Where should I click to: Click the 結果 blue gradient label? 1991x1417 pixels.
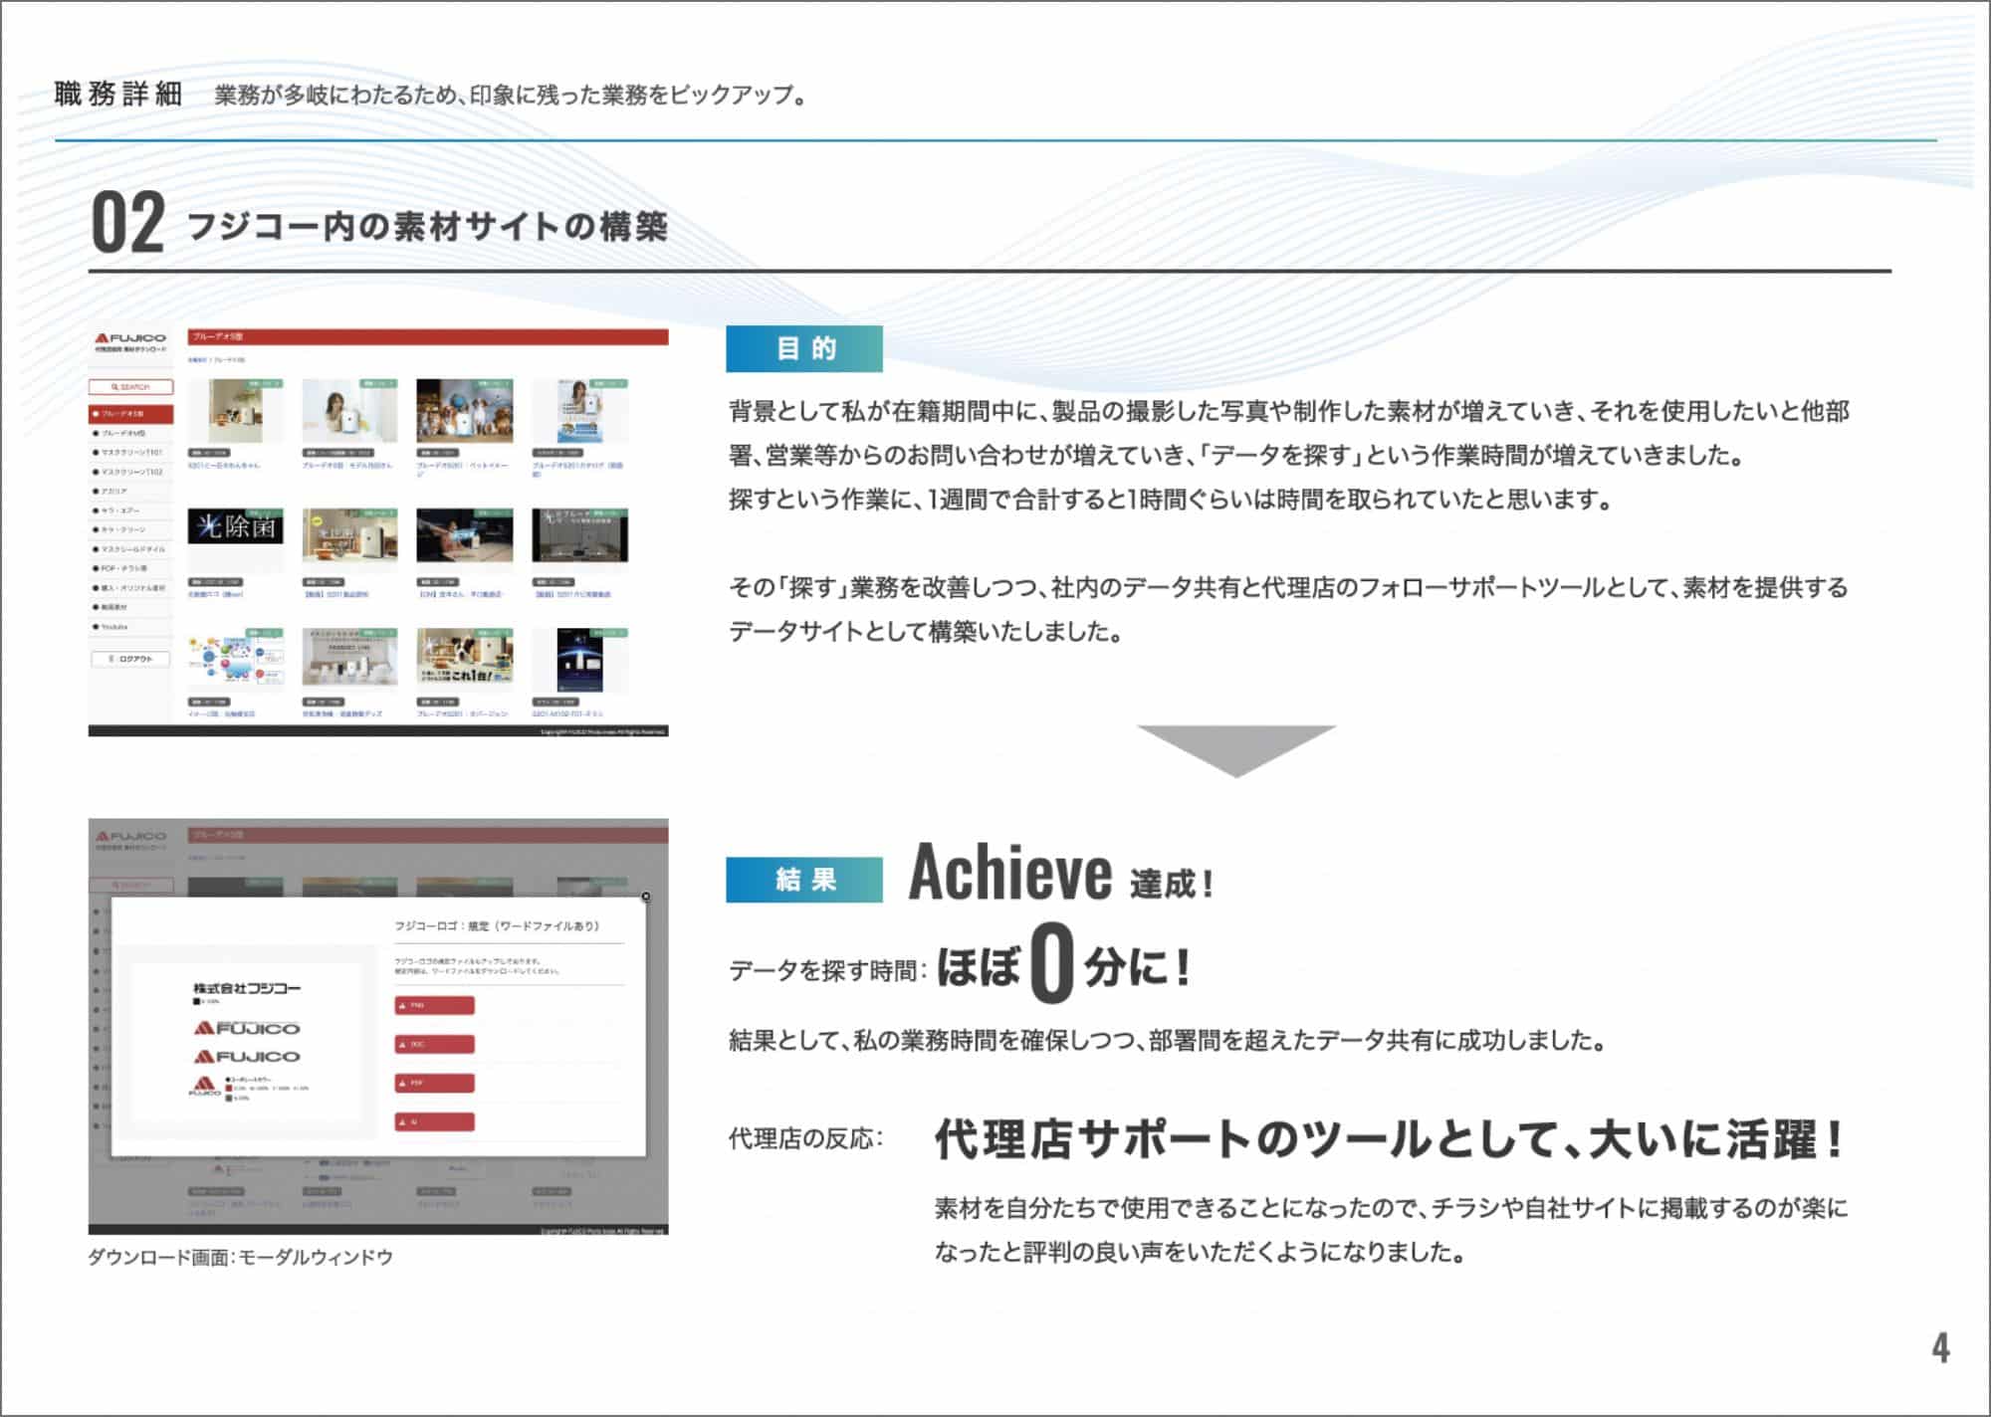[x=804, y=880]
